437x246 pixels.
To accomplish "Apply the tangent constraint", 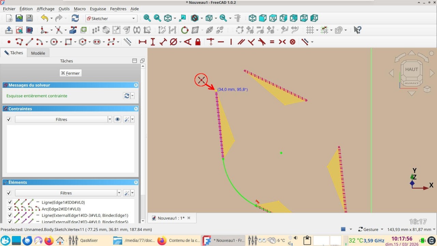I will pyautogui.click(x=262, y=42).
